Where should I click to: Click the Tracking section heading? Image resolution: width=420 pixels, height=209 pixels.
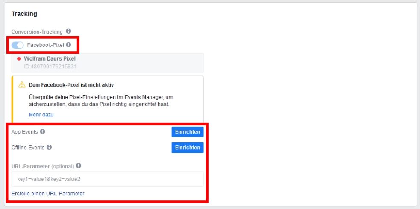24,14
